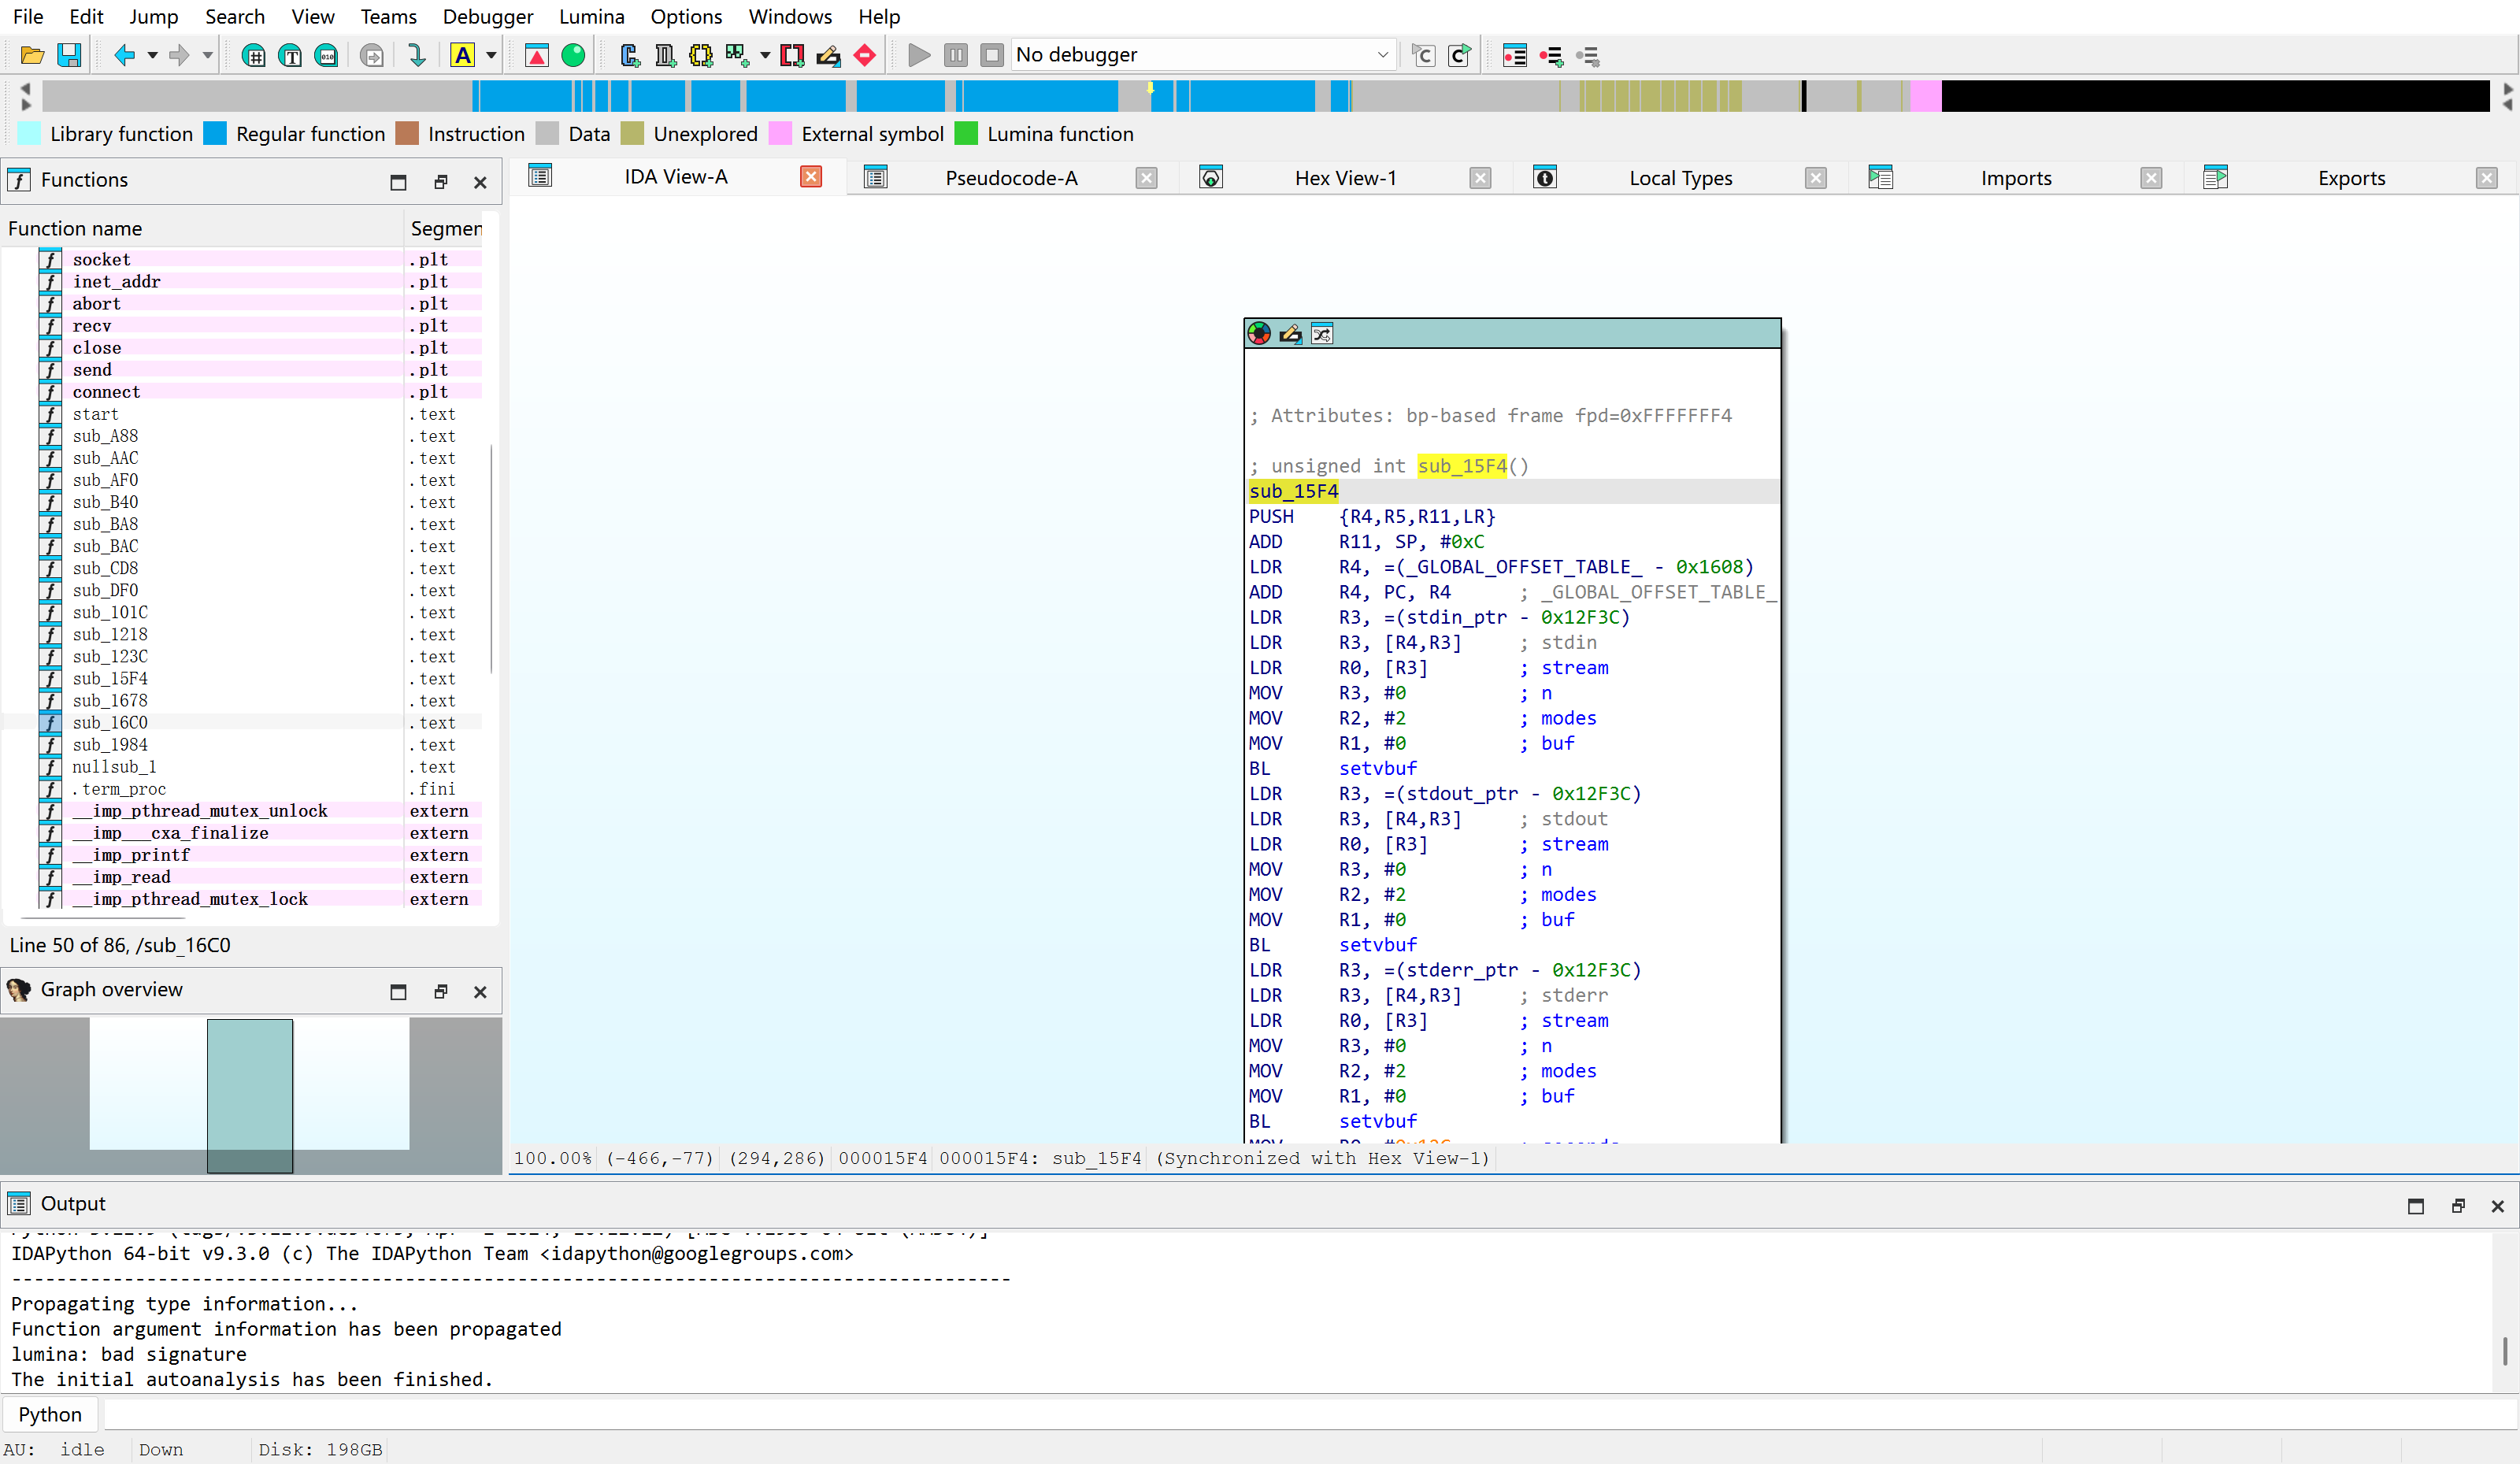Viewport: 2520px width, 1464px height.
Task: Start the process with the play button
Action: pos(919,55)
